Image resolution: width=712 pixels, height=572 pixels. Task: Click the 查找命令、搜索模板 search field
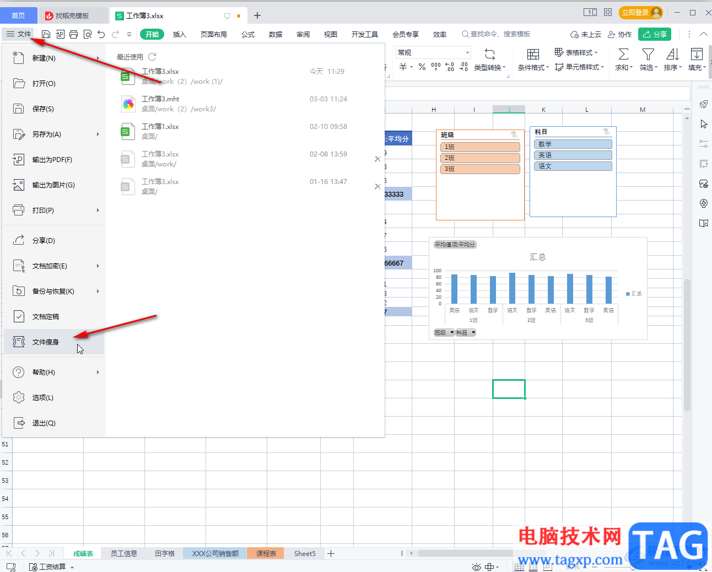point(496,34)
